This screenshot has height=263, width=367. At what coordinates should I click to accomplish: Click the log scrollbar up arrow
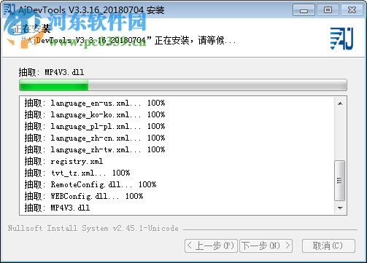click(340, 103)
